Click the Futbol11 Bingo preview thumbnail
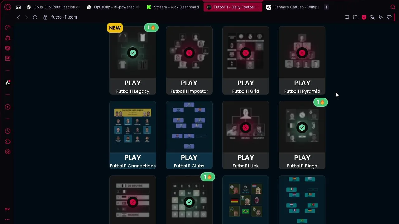399x224 pixels. coord(302,127)
